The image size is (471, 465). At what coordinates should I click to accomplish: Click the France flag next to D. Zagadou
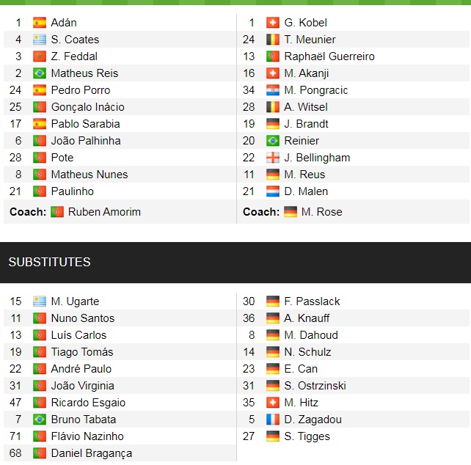(x=273, y=420)
